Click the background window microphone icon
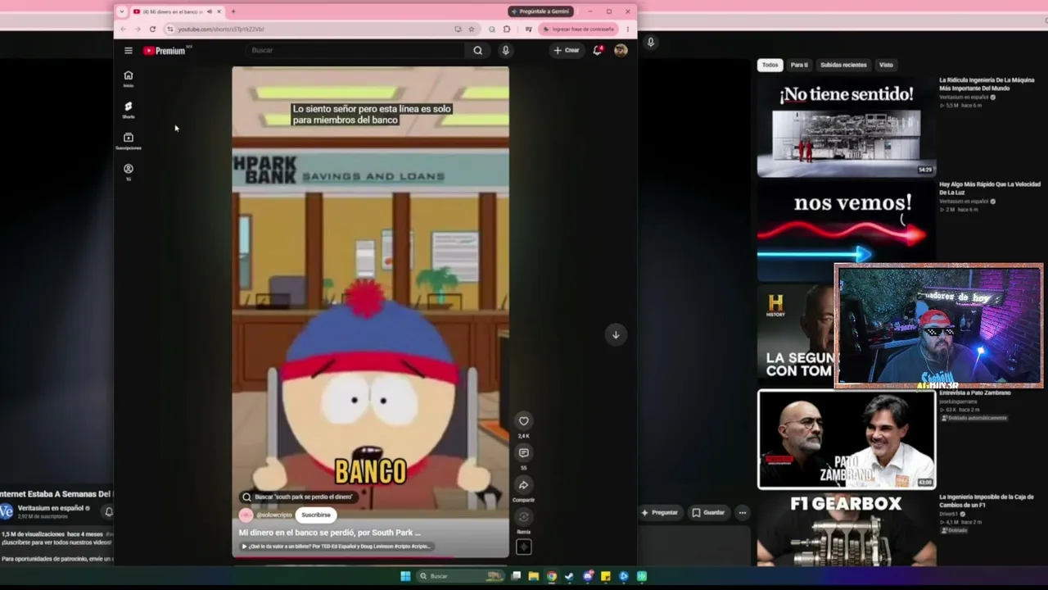Screen dimensions: 1048x590 [x=651, y=42]
